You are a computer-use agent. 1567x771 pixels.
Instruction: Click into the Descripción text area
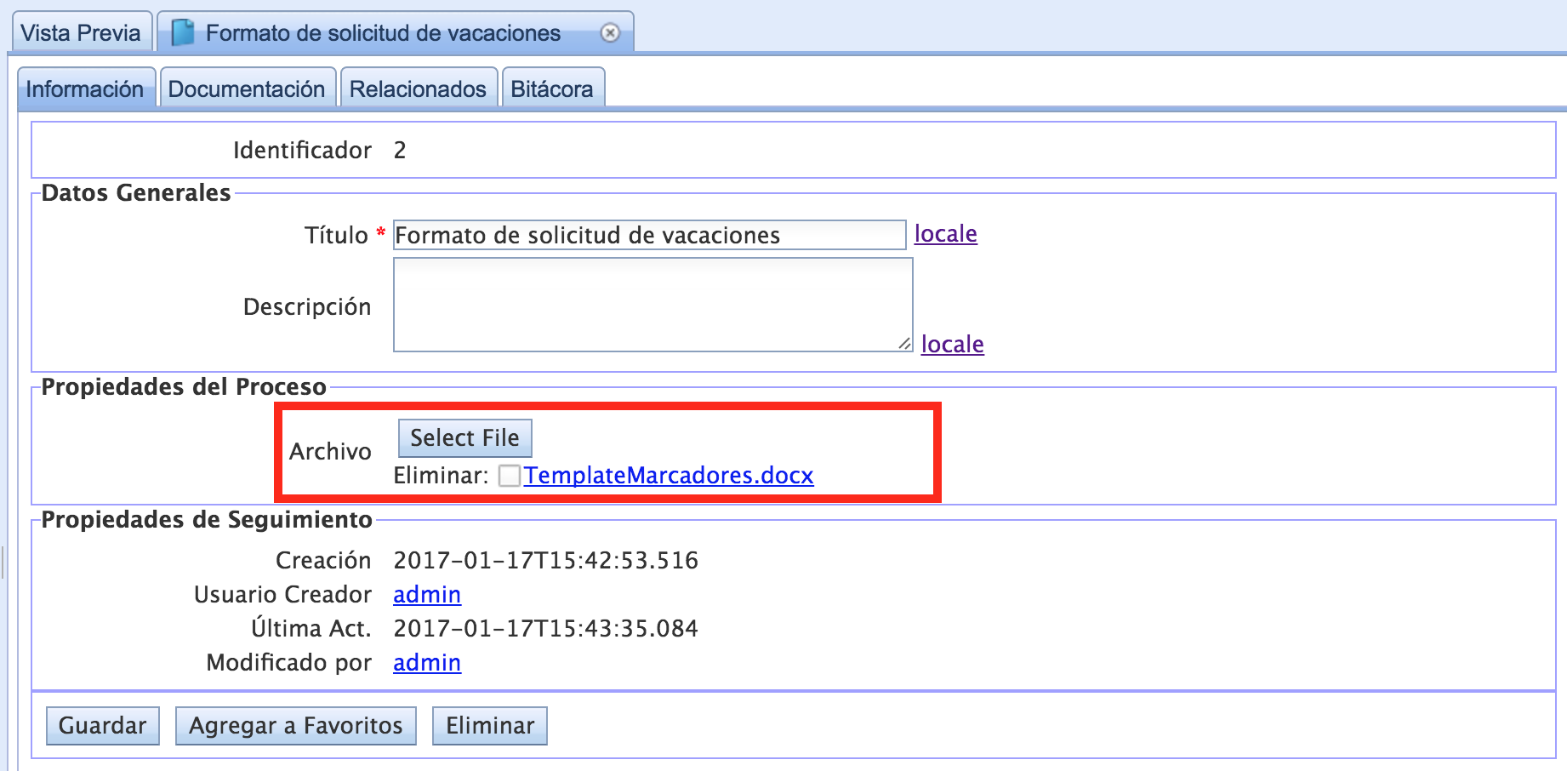point(652,305)
